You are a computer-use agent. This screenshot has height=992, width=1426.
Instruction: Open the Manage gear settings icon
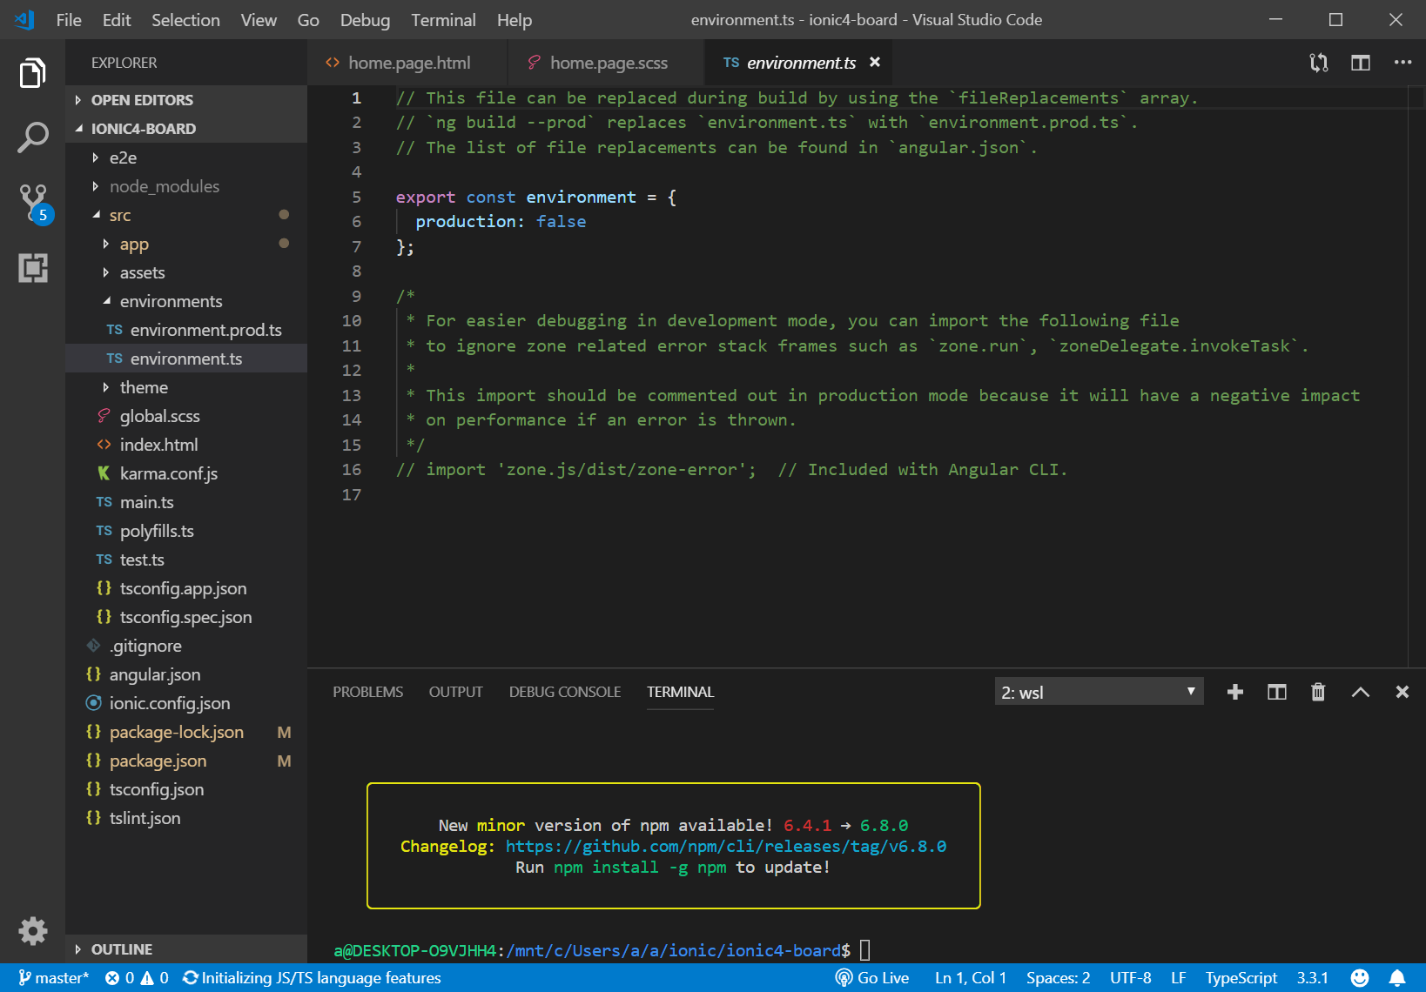(x=32, y=931)
